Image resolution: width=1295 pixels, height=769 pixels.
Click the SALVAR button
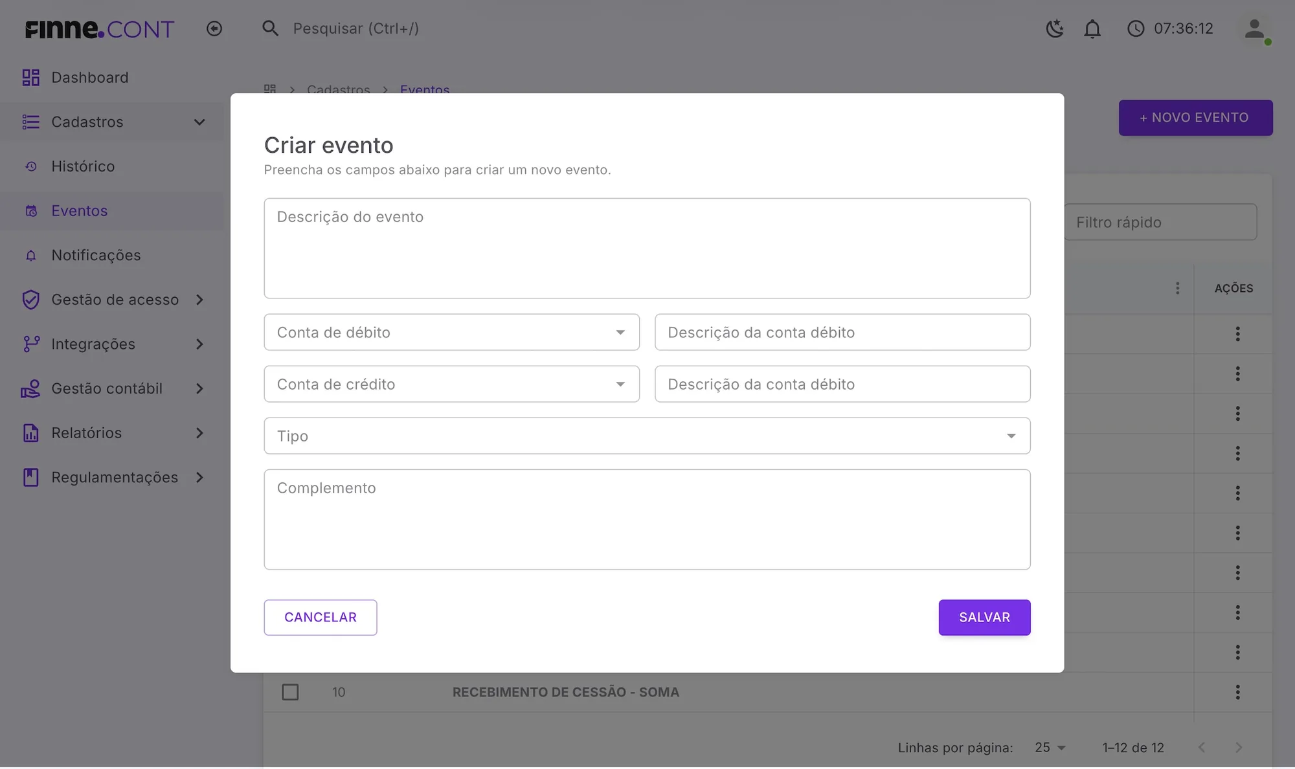pyautogui.click(x=984, y=618)
